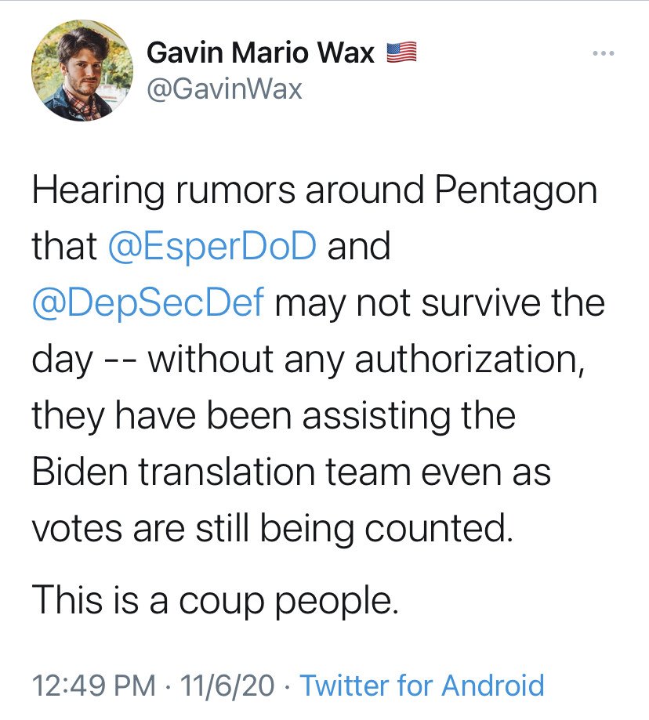Click the American flag emoji beside the name
Image resolution: width=649 pixels, height=720 pixels.
[x=401, y=52]
